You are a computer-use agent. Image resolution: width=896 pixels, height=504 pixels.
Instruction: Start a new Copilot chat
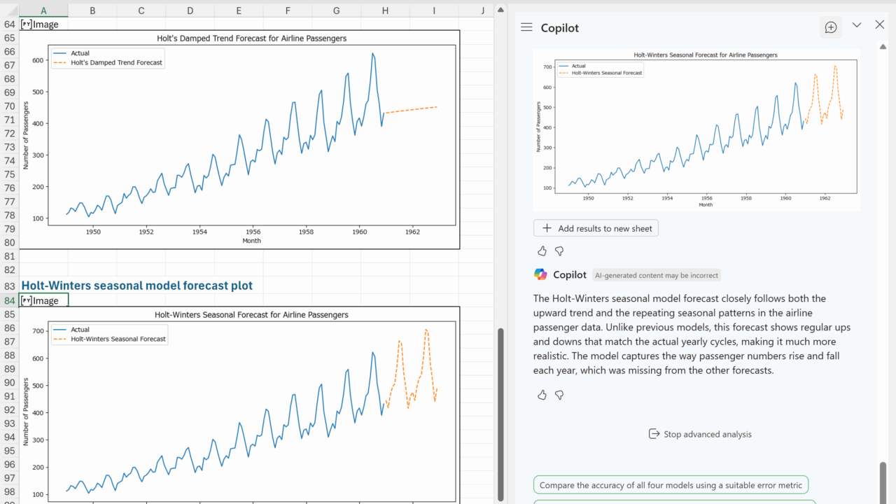click(831, 27)
